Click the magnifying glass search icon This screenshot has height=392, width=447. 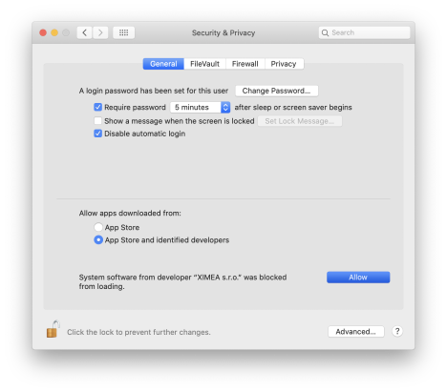[325, 32]
